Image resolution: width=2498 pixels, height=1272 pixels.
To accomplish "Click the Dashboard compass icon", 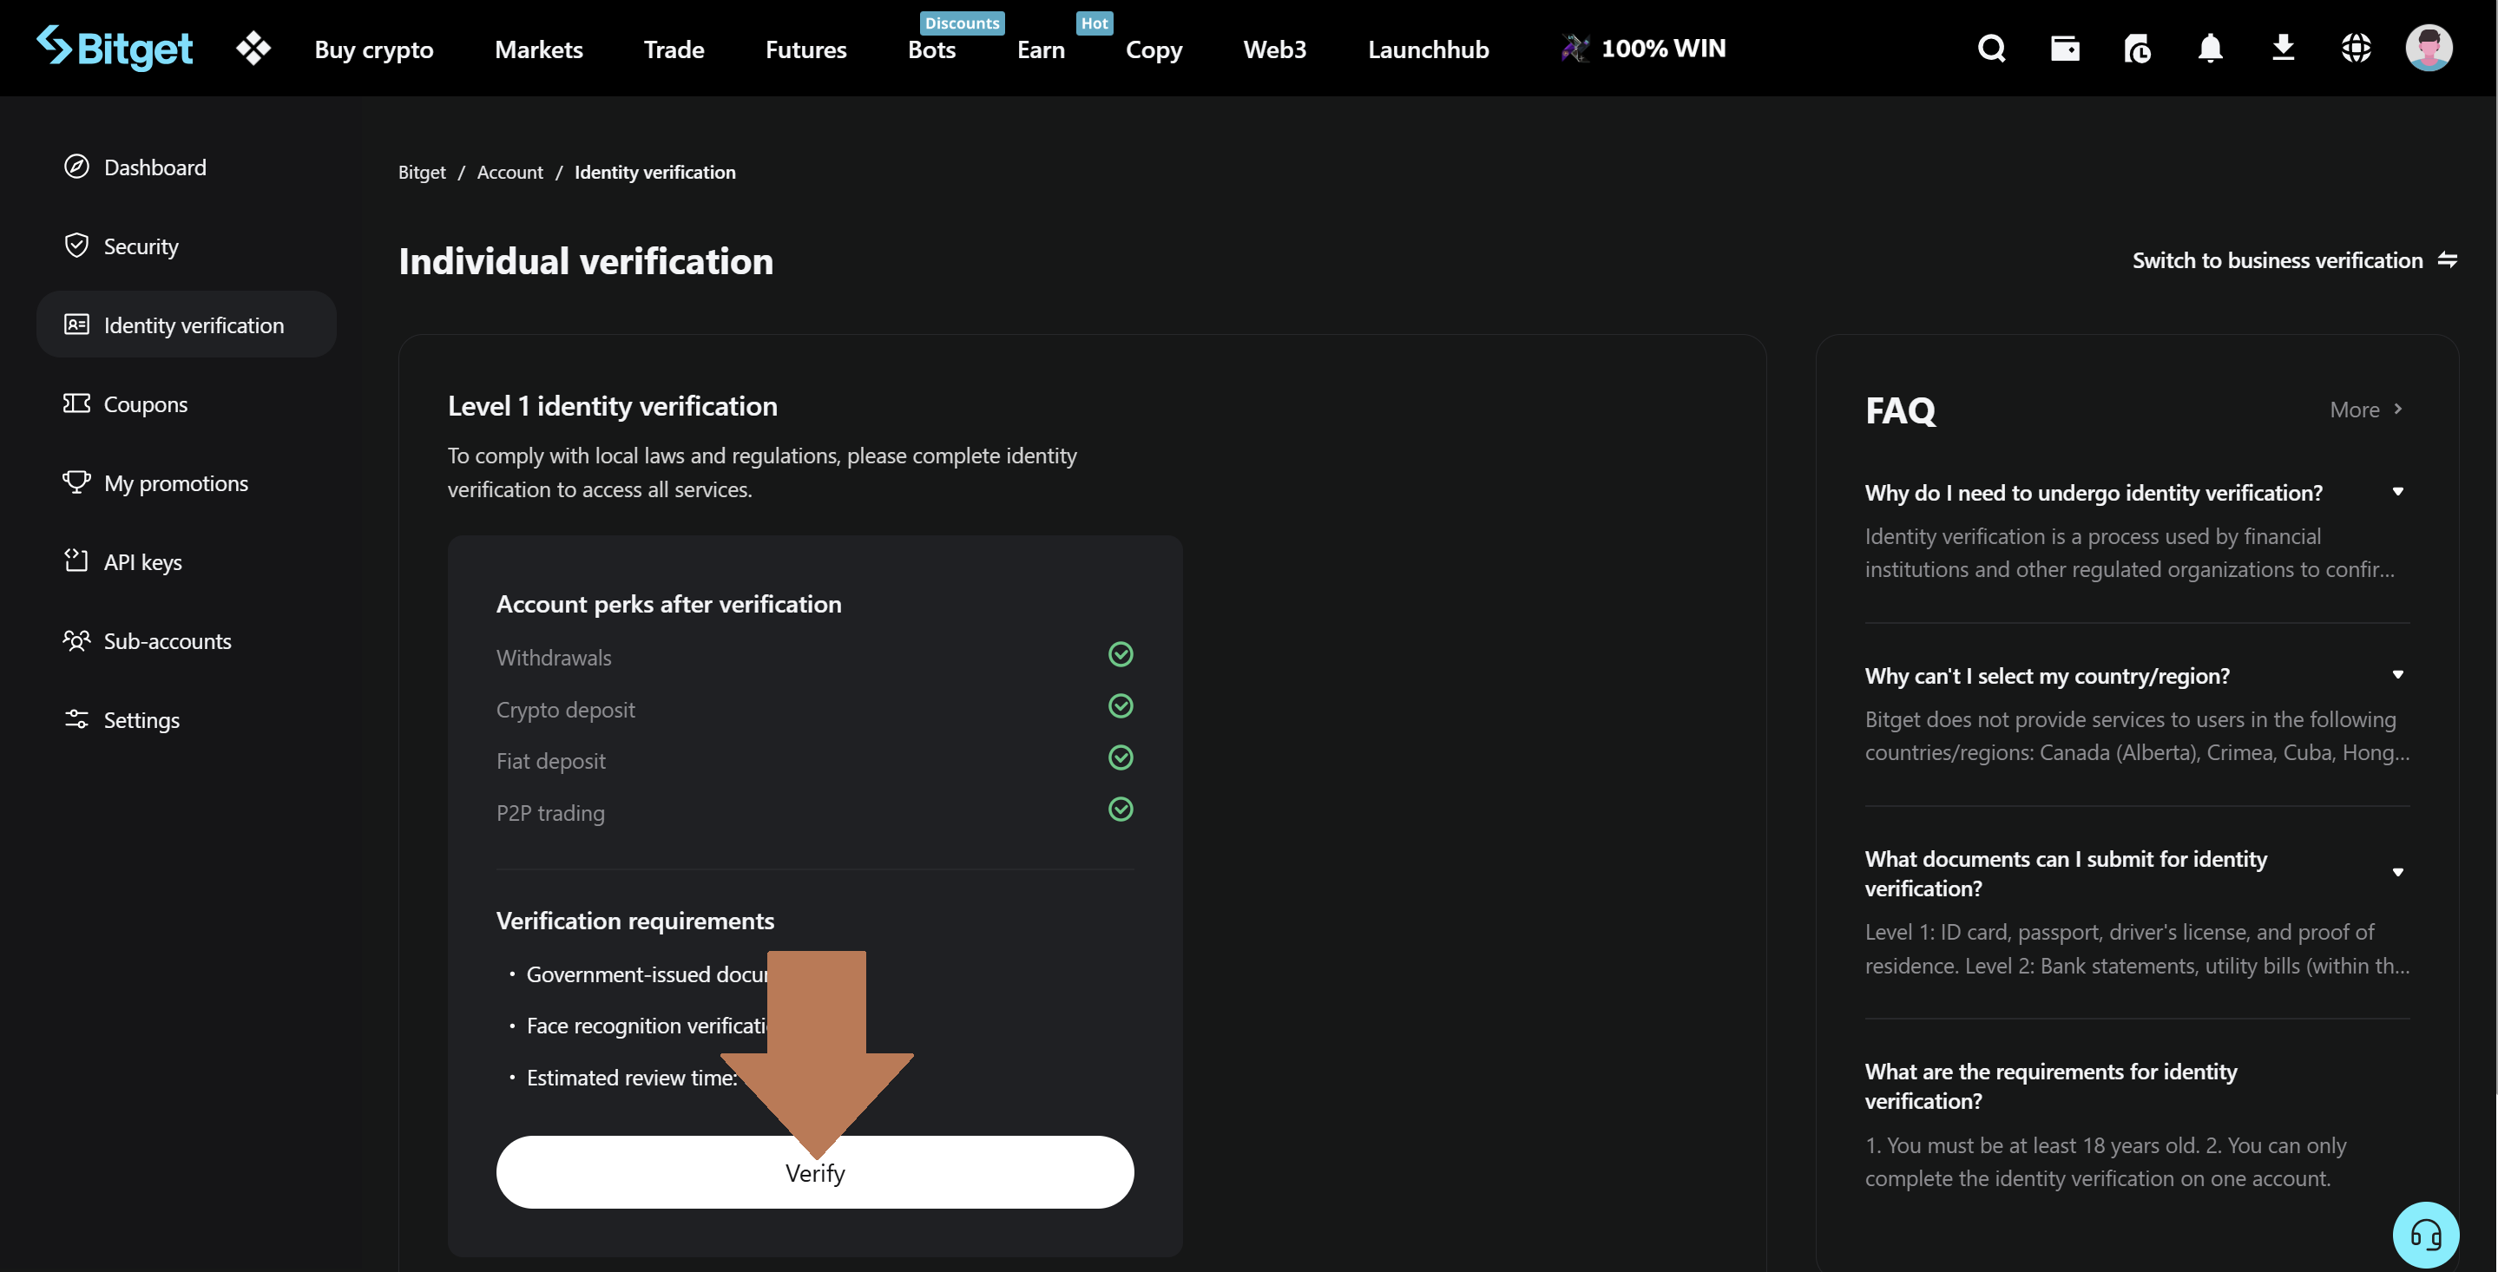I will [76, 167].
